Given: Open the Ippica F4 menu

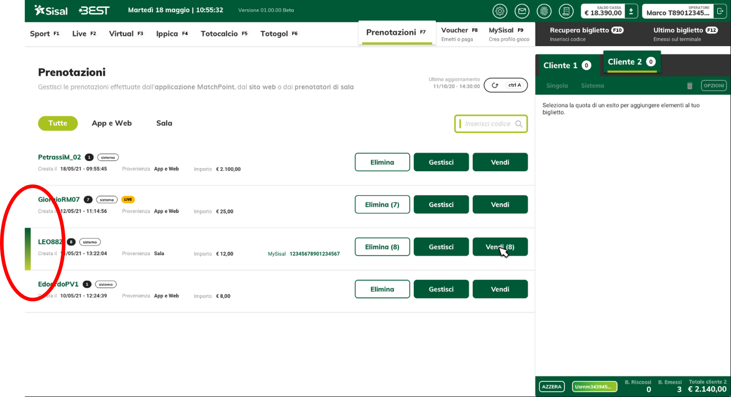Looking at the screenshot, I should [x=172, y=34].
